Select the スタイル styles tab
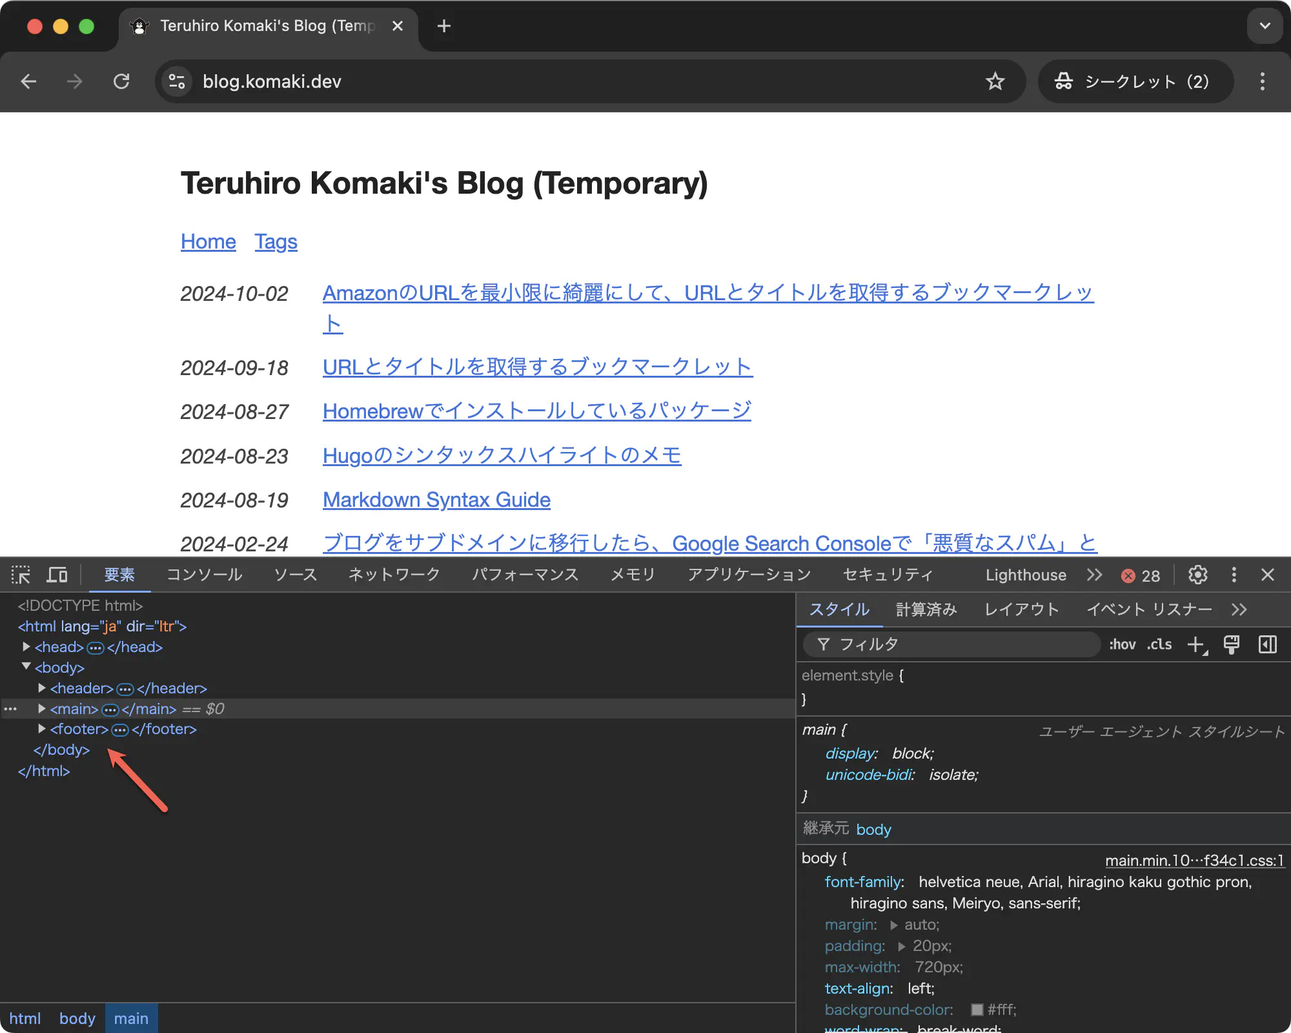This screenshot has width=1291, height=1033. (840, 609)
